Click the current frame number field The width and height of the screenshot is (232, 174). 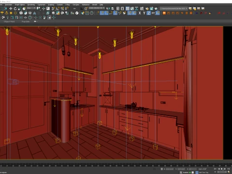pyautogui.click(x=222, y=172)
